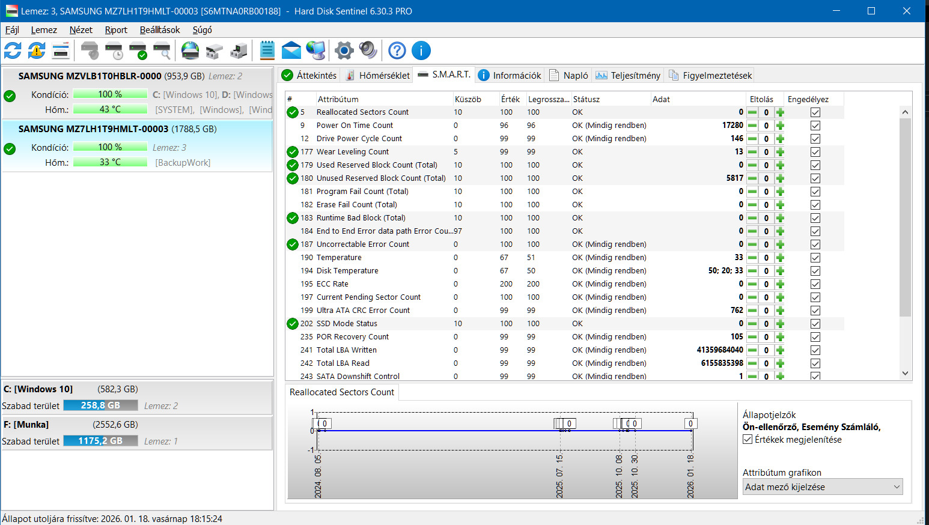
Task: Click the disk with magnifier toolbar icon
Action: point(162,50)
